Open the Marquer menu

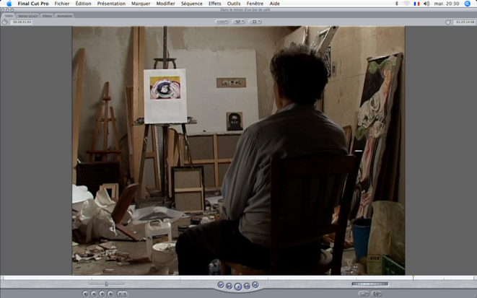pyautogui.click(x=141, y=4)
